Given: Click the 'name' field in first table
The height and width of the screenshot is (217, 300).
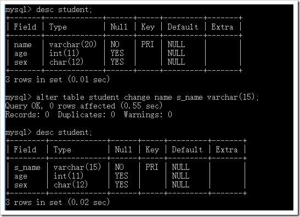Looking at the screenshot, I should click(23, 44).
